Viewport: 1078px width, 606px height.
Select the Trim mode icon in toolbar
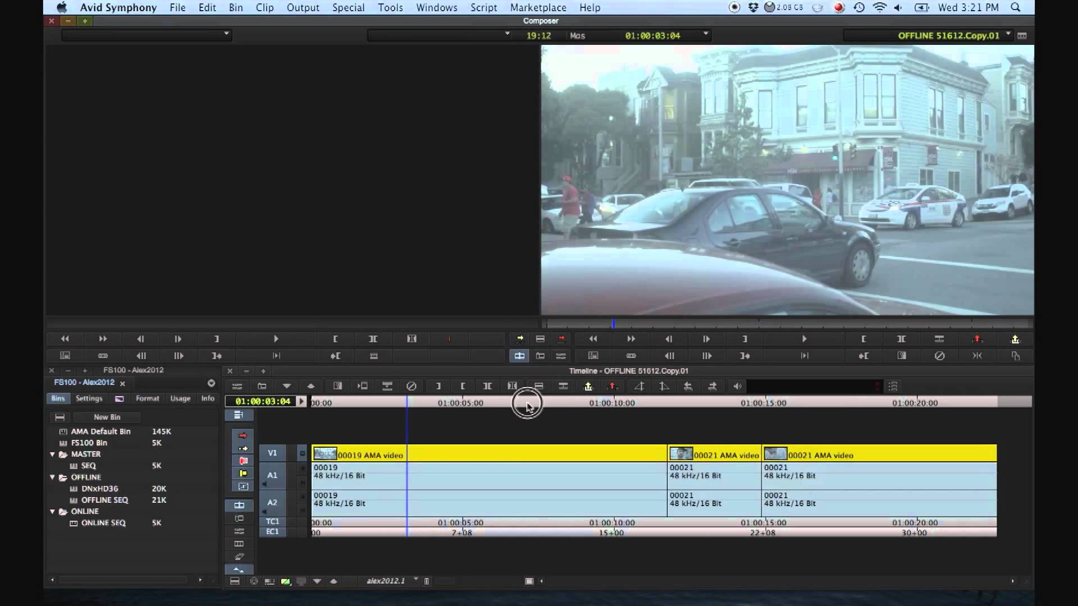coord(513,386)
